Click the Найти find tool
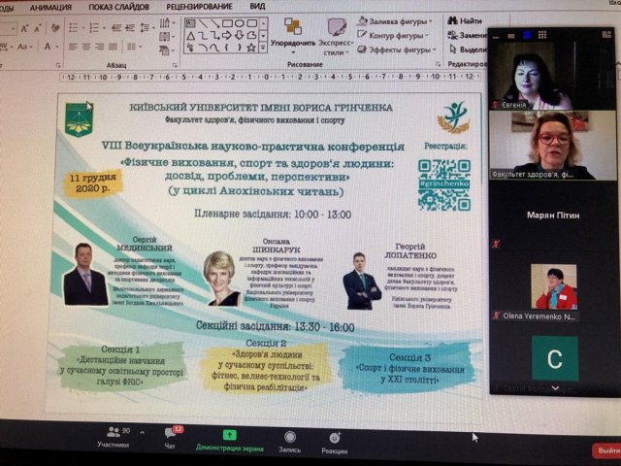Screen dimensions: 621x466 tap(465, 19)
